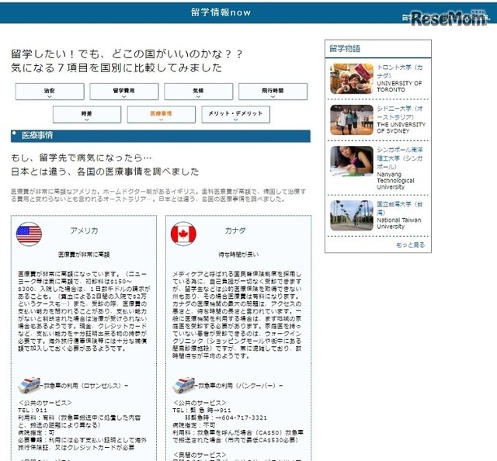Click the 病院指定:不可 line under カナダ
Screen dimensions: 497x461
(193, 425)
